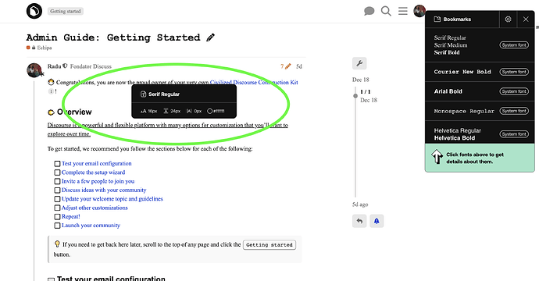Open Complete the setup wizard link
539x281 pixels.
click(x=94, y=173)
